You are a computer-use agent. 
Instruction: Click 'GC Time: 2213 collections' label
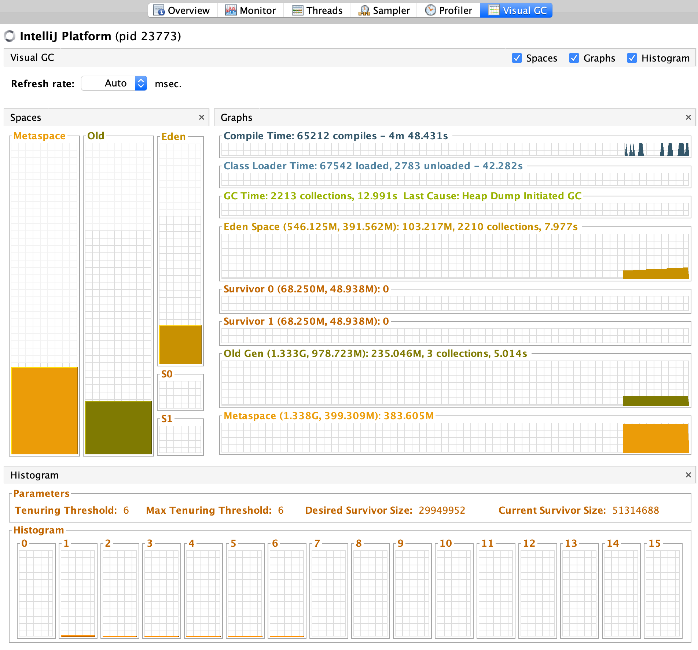pos(289,196)
